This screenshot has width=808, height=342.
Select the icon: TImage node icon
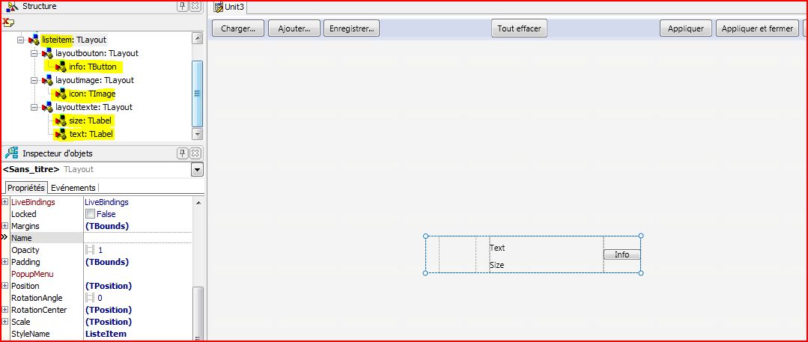click(x=61, y=94)
